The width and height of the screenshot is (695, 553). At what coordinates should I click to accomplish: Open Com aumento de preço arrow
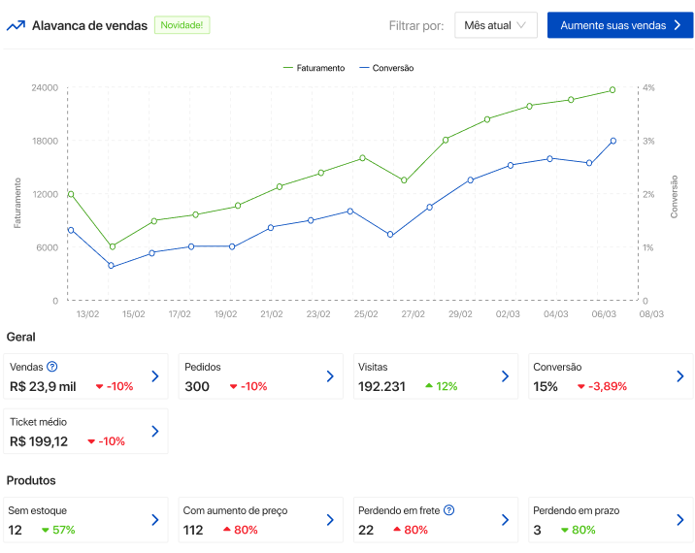pyautogui.click(x=330, y=520)
